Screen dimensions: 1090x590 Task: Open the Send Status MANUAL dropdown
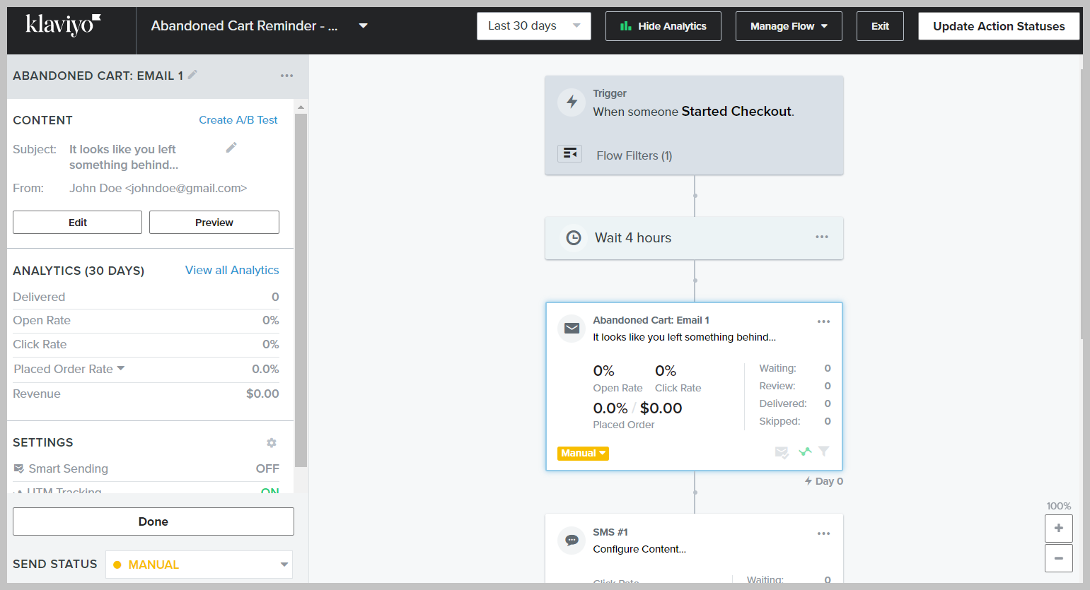(x=199, y=565)
